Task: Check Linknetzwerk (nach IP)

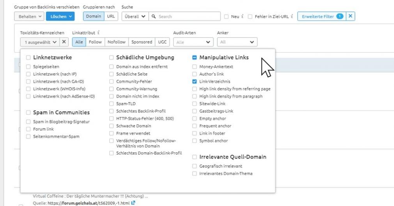Action: pos(28,74)
